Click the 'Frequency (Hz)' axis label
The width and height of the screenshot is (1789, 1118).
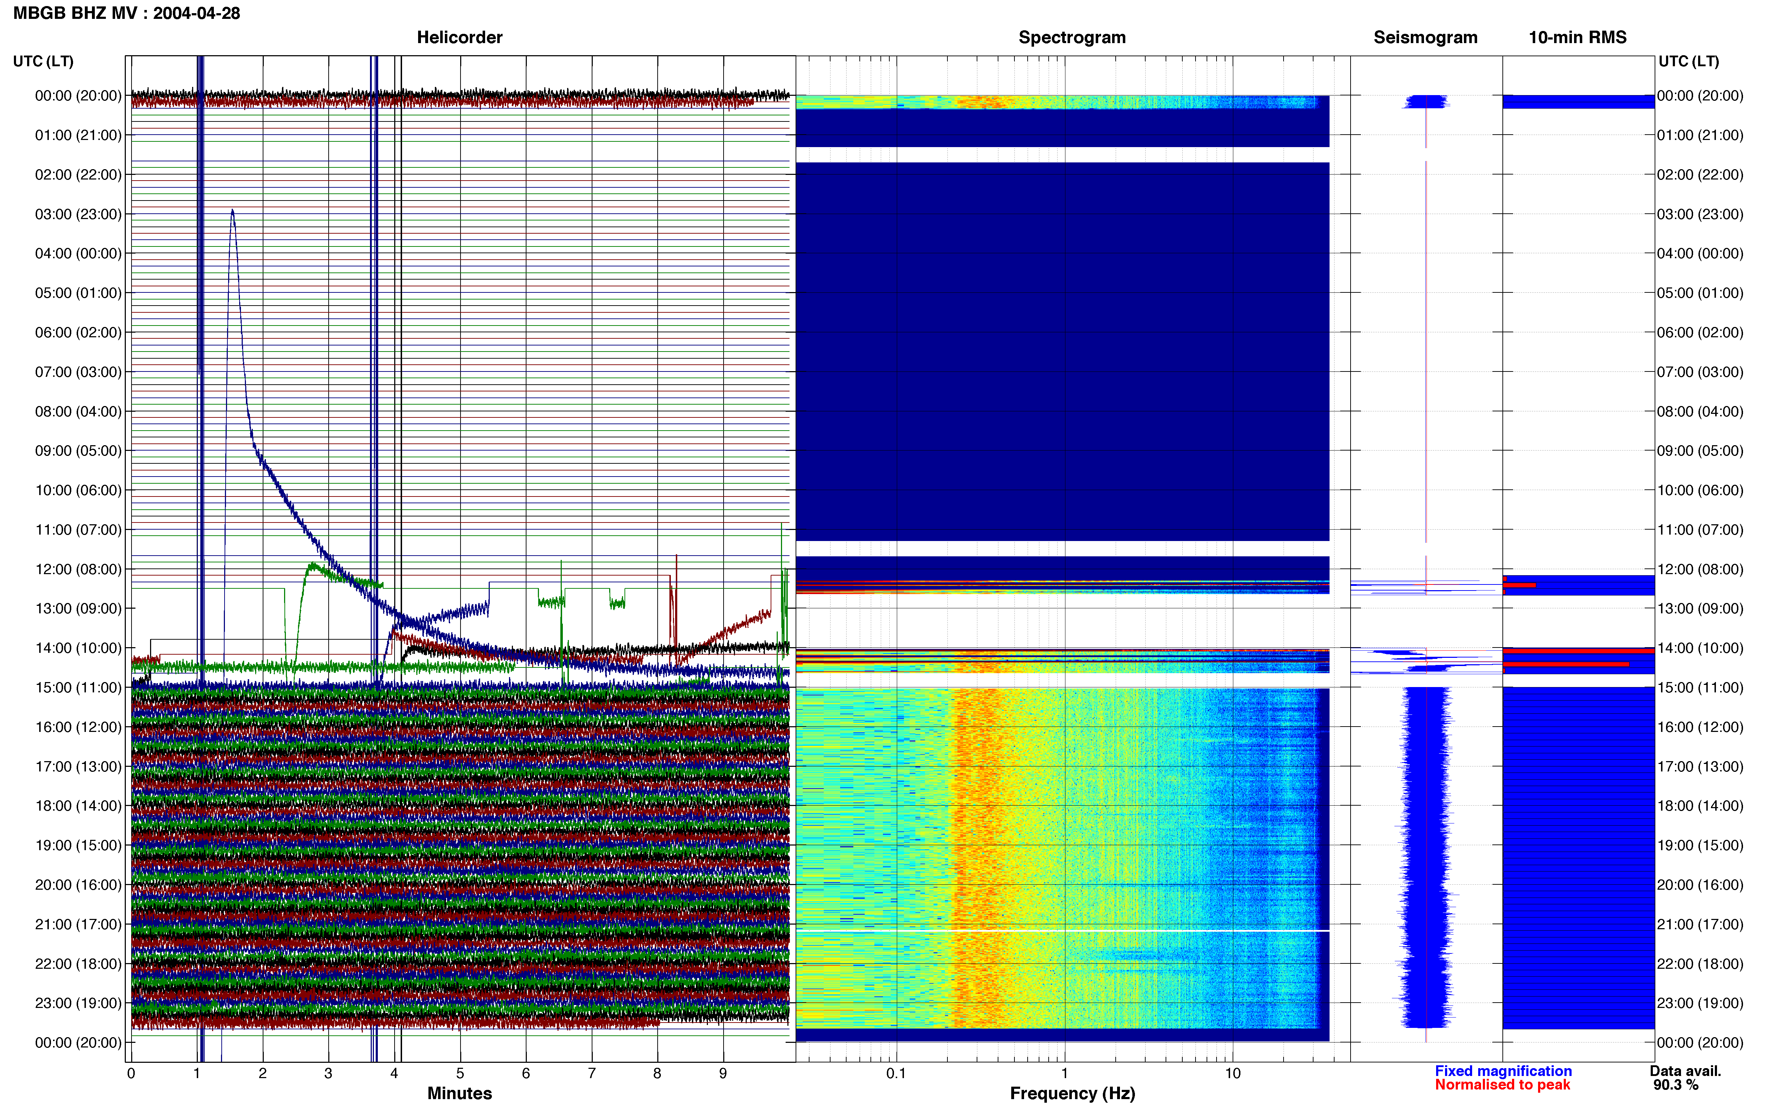click(x=1072, y=1093)
